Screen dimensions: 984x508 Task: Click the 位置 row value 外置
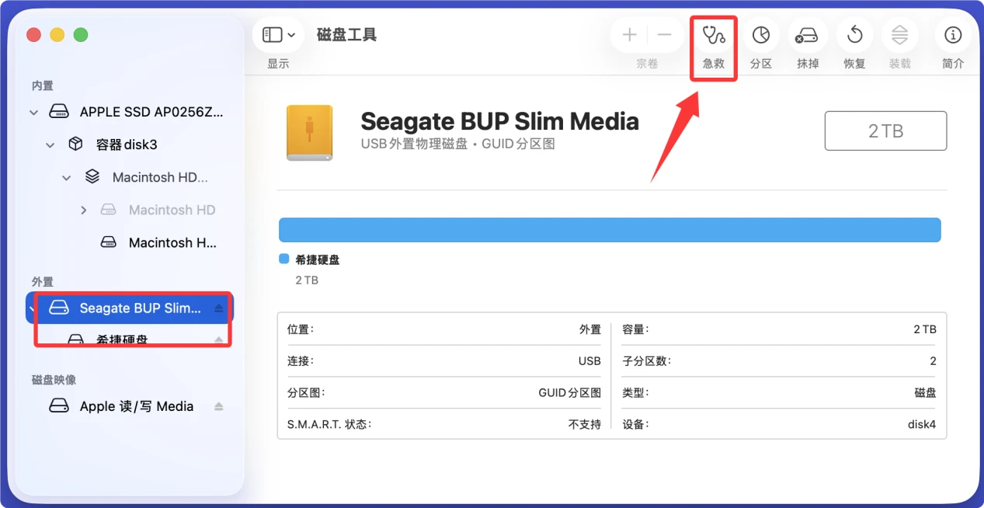point(590,329)
